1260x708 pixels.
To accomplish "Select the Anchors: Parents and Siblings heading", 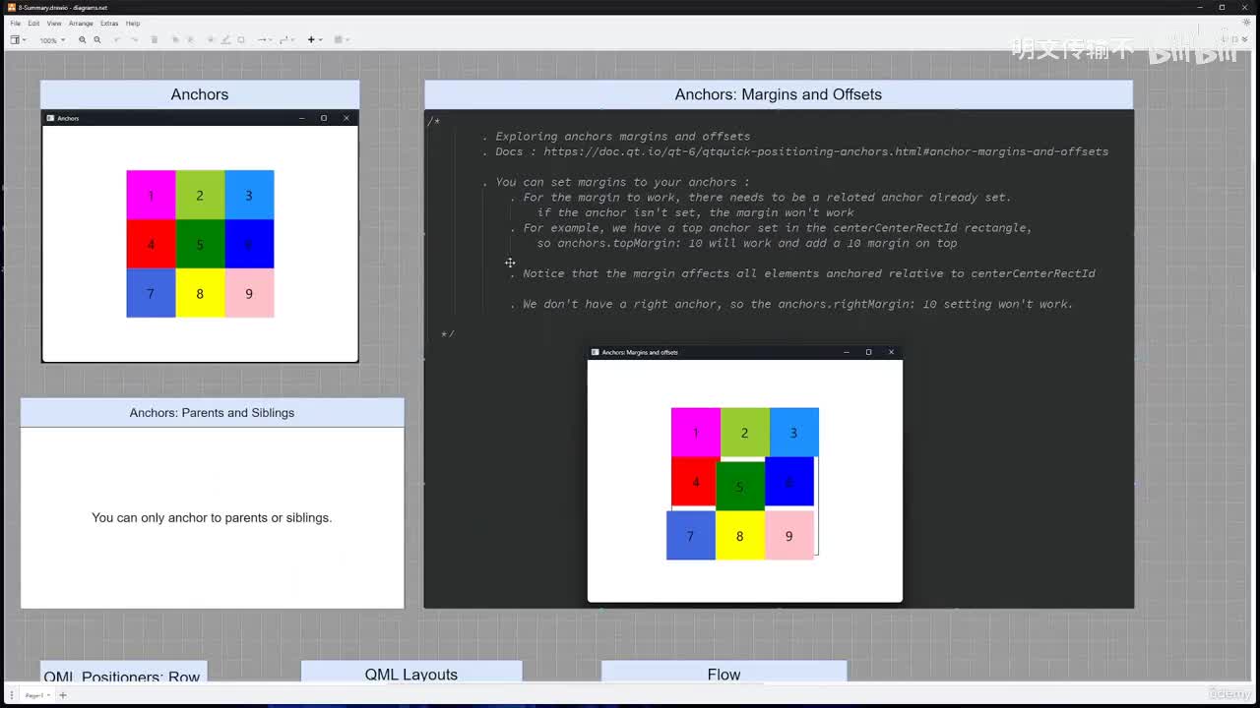I will tap(212, 413).
